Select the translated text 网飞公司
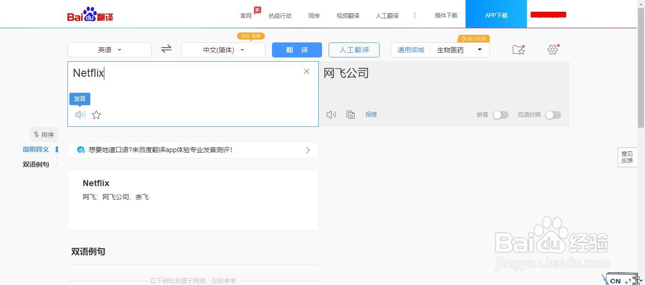This screenshot has width=645, height=285. coord(346,73)
